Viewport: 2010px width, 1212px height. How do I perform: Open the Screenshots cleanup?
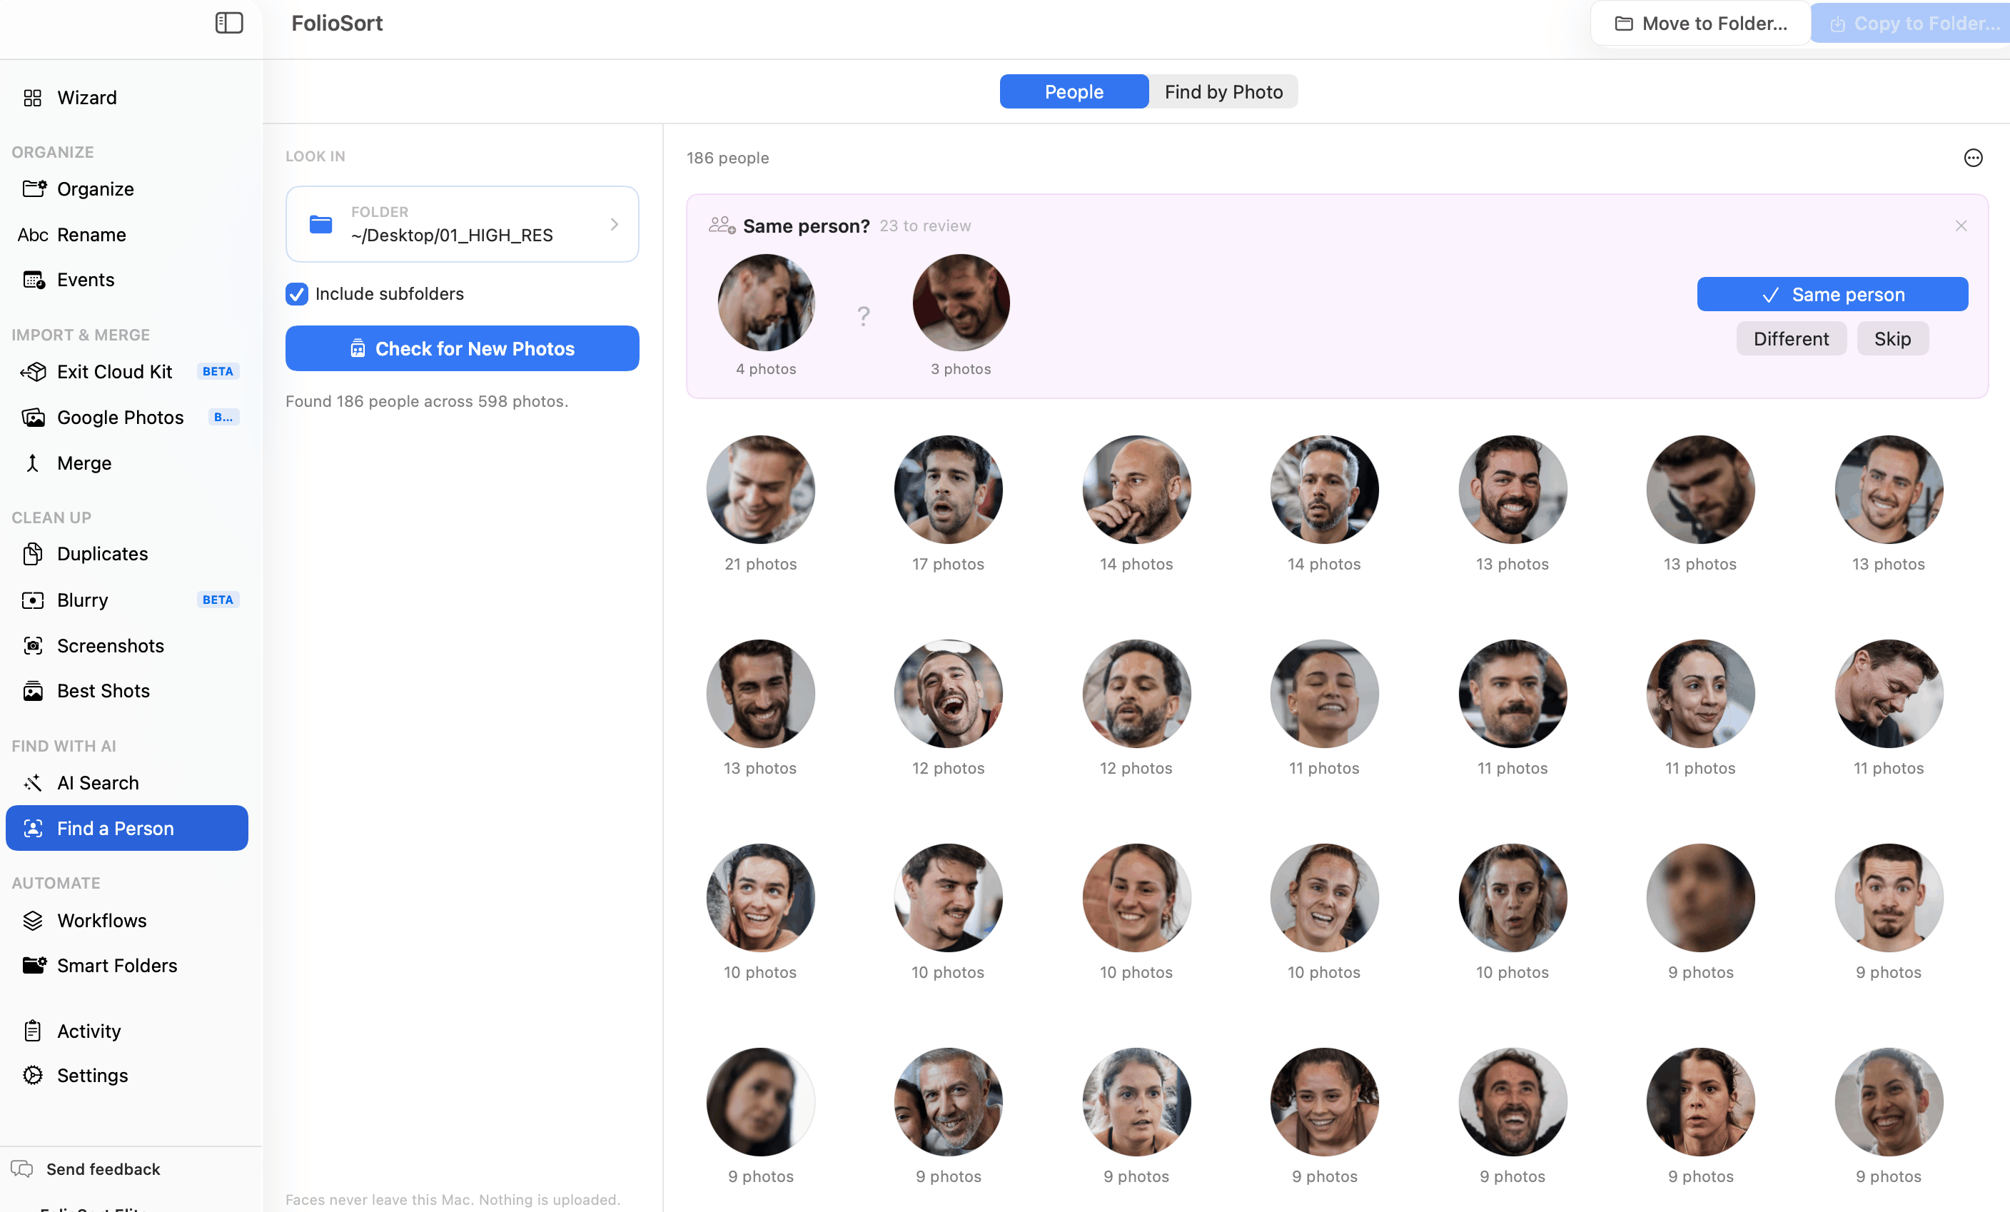click(x=126, y=646)
